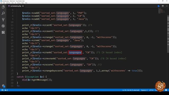This screenshot has width=169, height=95.
Task: Open the Source Control view
Action: [x=3, y=20]
